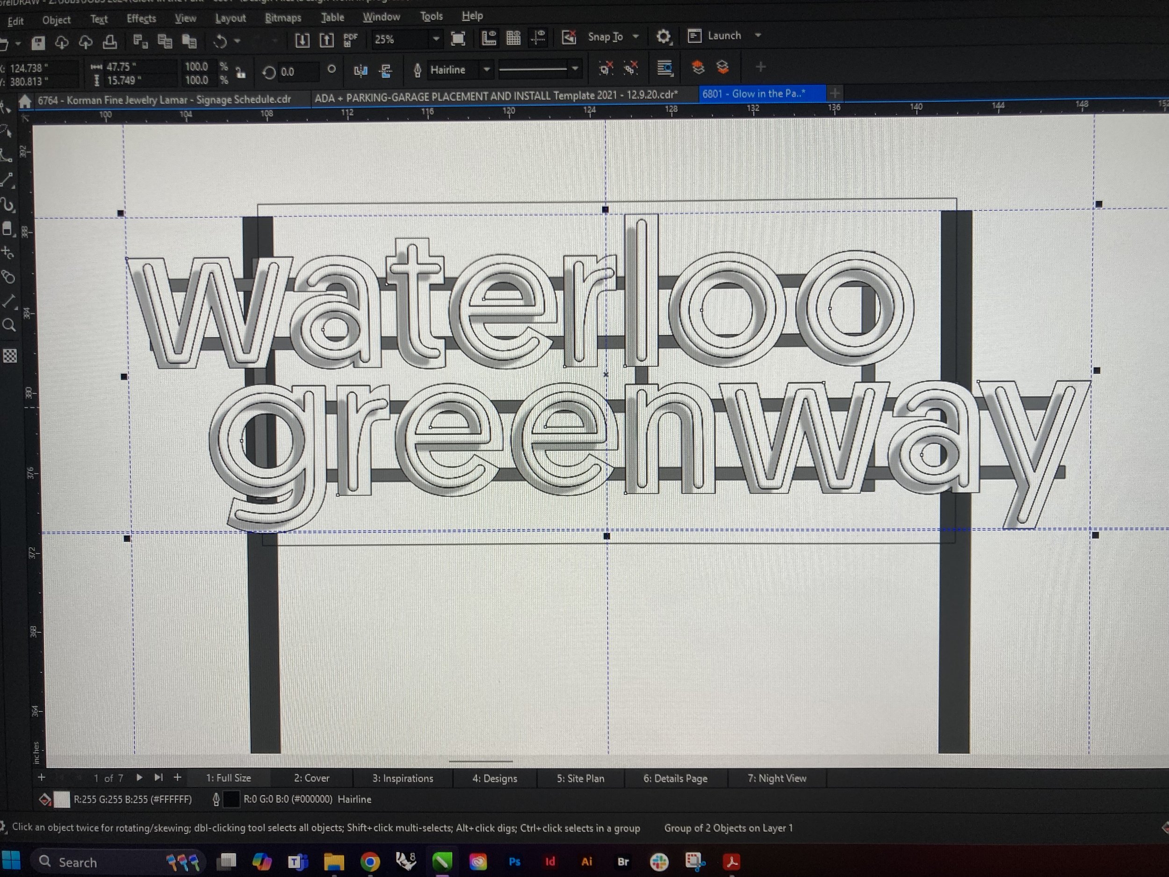
Task: Toggle the Lock ratio padlock
Action: [241, 73]
